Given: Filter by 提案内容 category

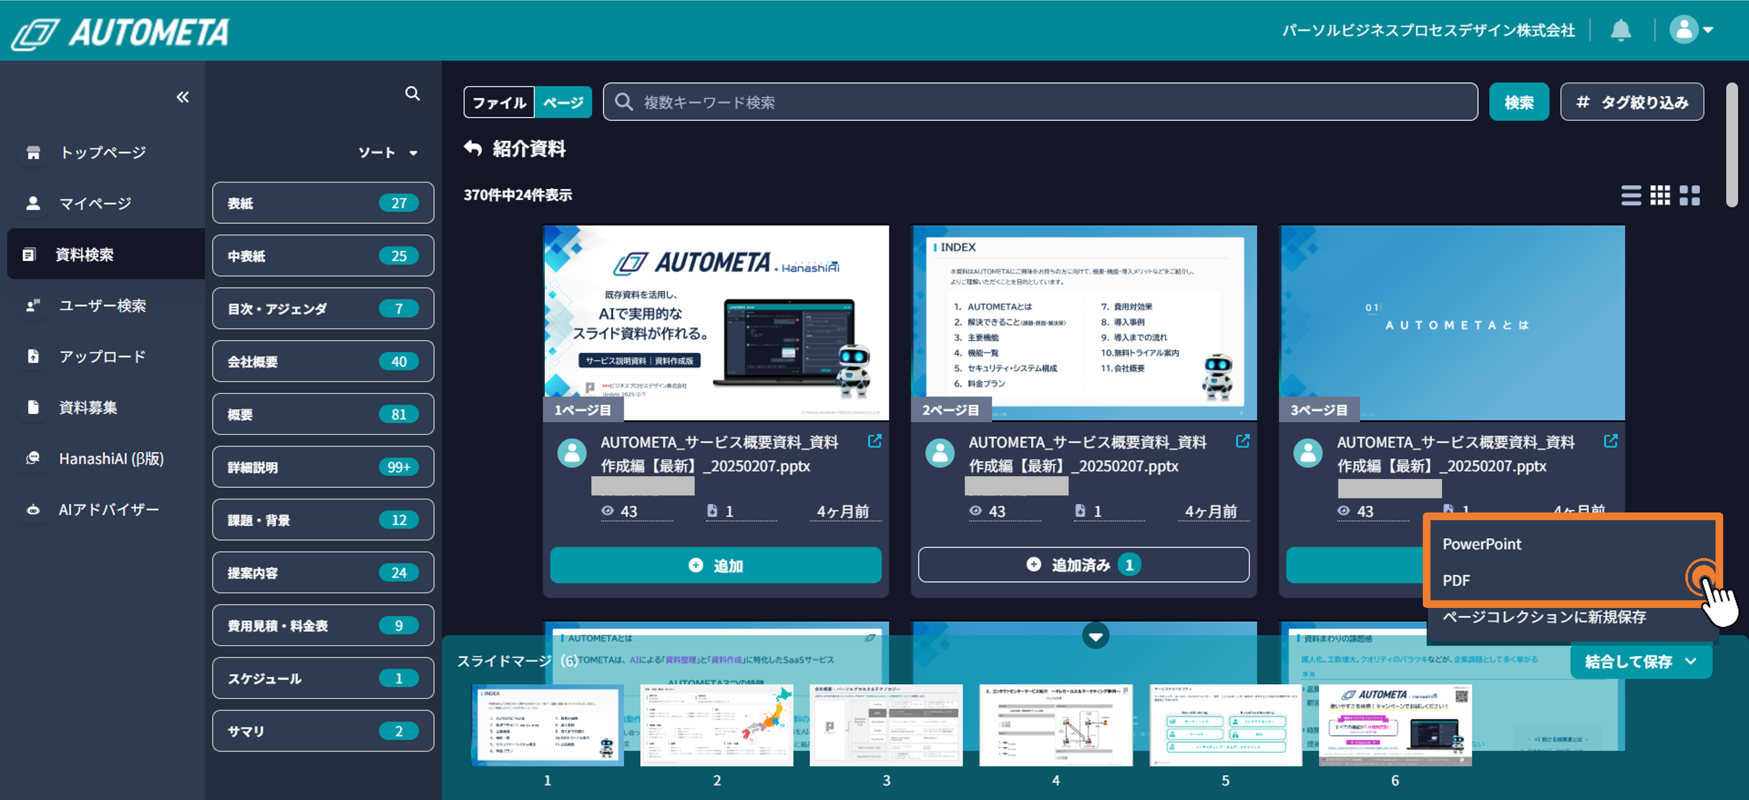Looking at the screenshot, I should [323, 573].
